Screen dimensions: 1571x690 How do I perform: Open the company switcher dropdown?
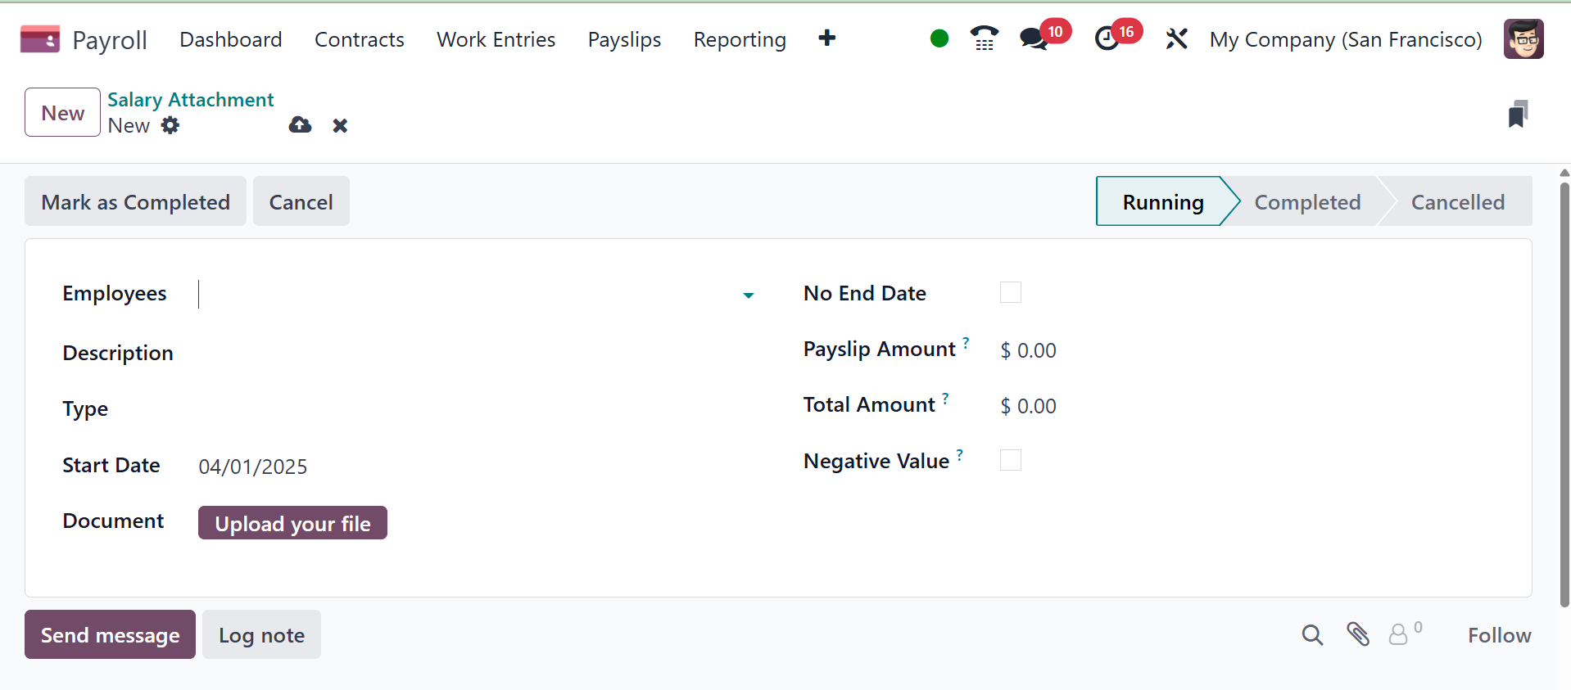pyautogui.click(x=1346, y=39)
